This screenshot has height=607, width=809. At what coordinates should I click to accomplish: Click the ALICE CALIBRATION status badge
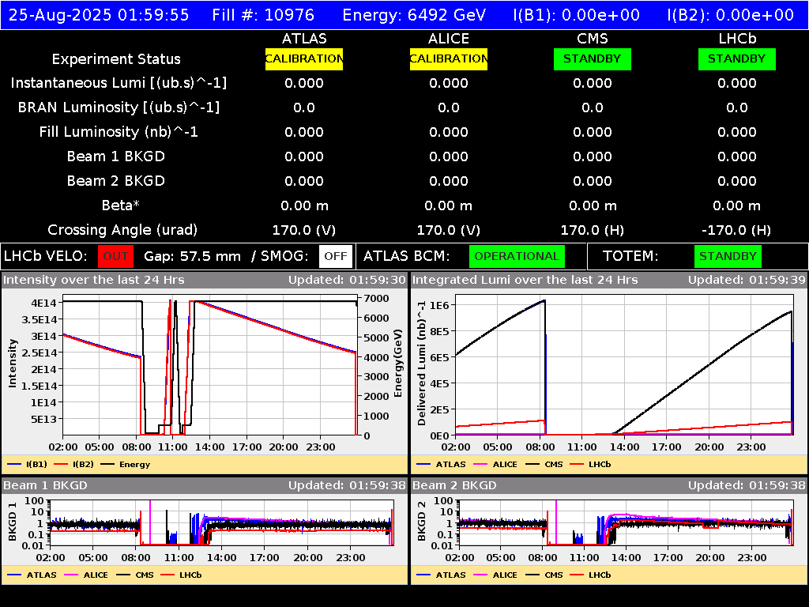click(449, 58)
